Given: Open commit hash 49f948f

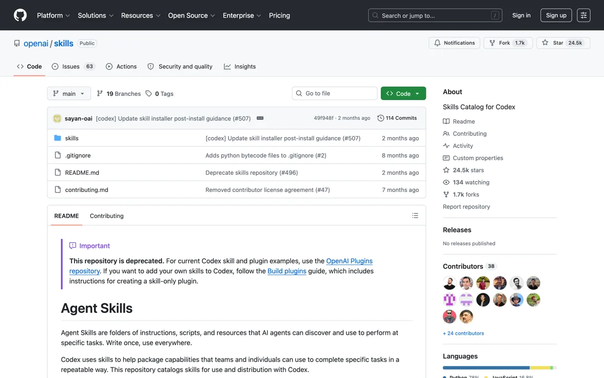Looking at the screenshot, I should pos(324,118).
